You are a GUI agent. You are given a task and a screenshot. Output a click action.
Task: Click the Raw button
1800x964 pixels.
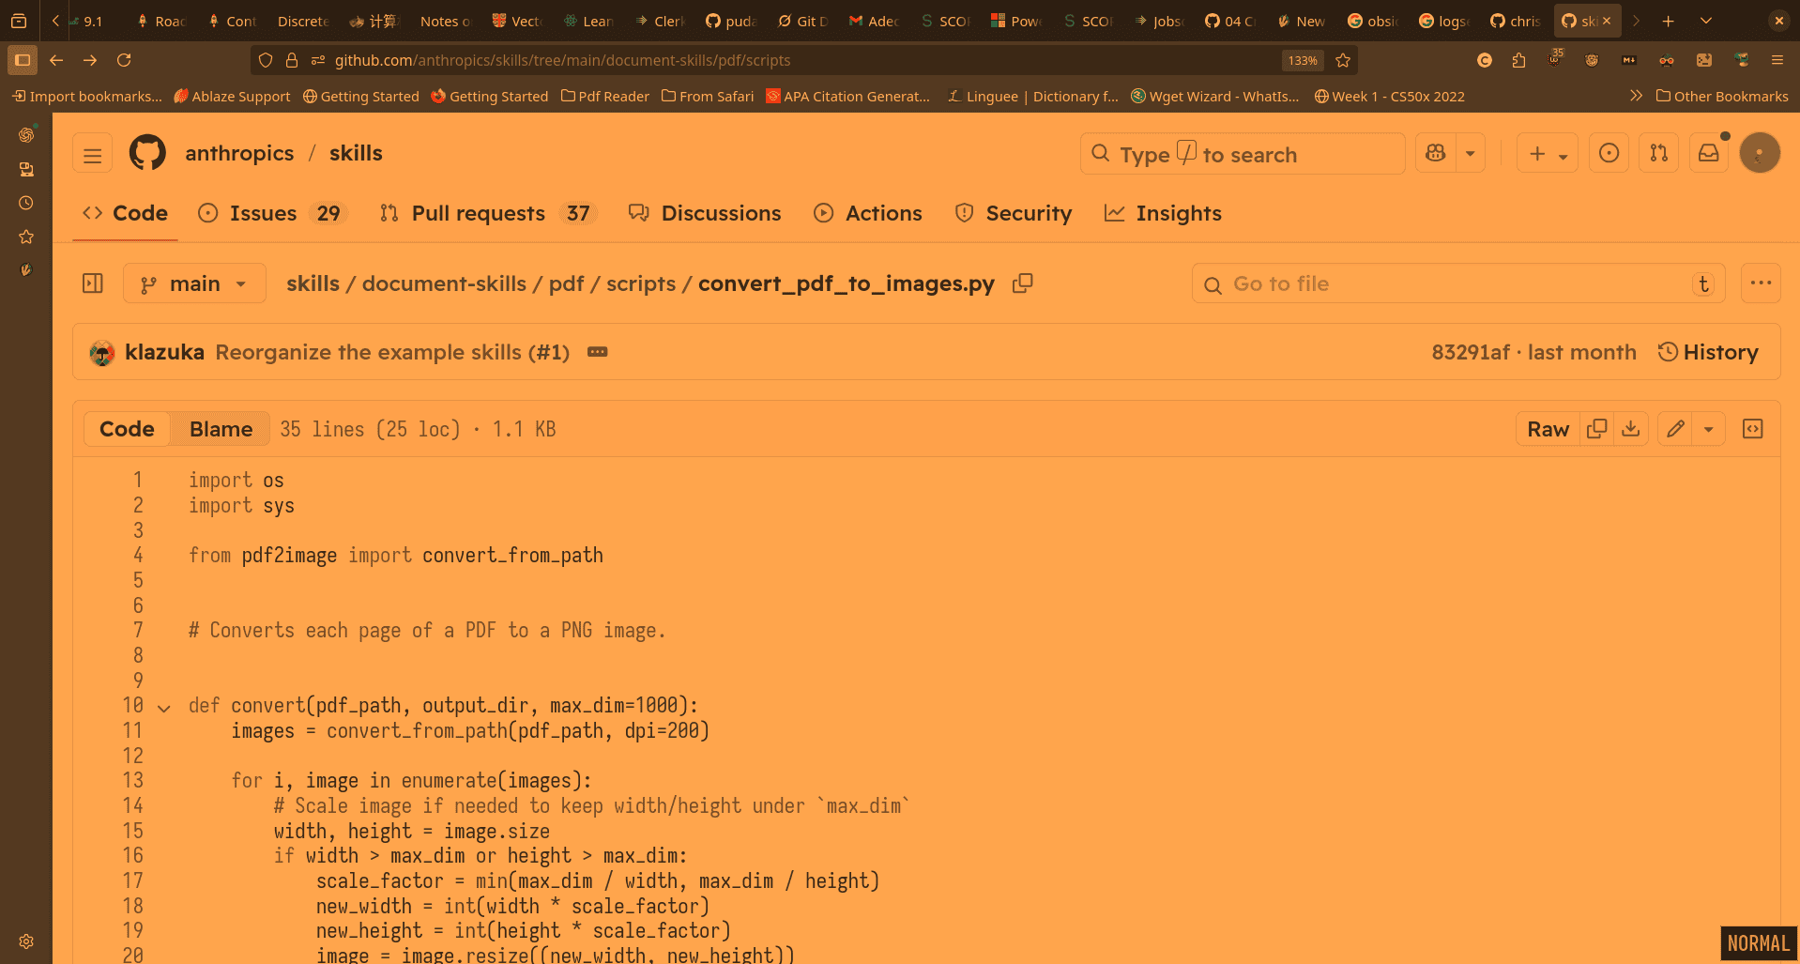point(1548,429)
